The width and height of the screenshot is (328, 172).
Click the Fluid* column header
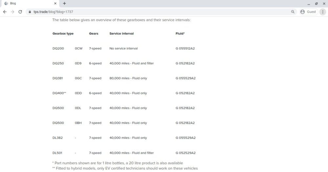(x=180, y=33)
